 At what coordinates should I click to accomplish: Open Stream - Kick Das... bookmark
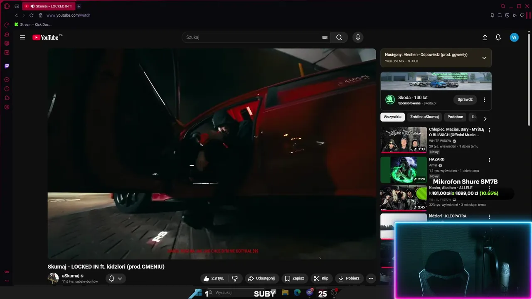point(33,25)
